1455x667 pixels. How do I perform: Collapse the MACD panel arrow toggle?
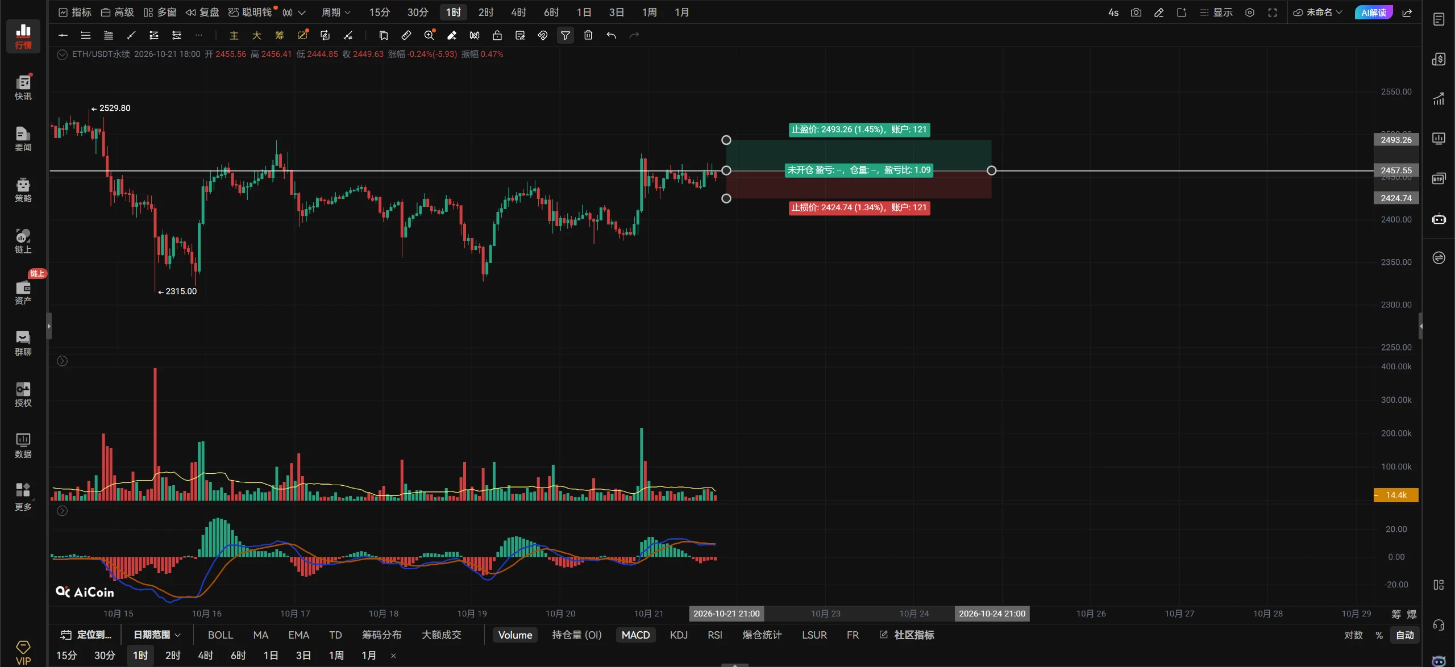[x=63, y=511]
